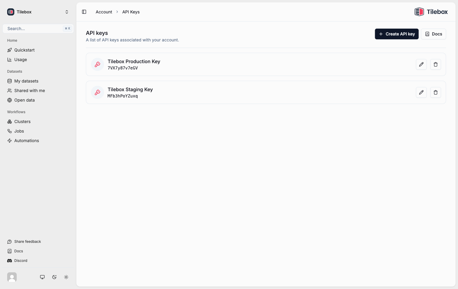Go to Account breadcrumb
458x289 pixels.
(104, 12)
